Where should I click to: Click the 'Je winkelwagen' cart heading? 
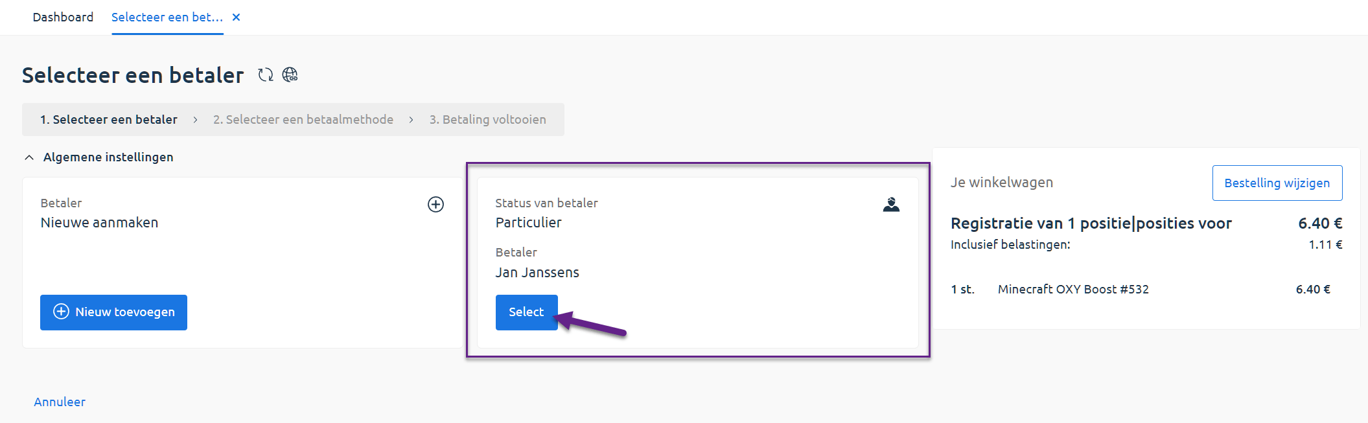[1002, 183]
